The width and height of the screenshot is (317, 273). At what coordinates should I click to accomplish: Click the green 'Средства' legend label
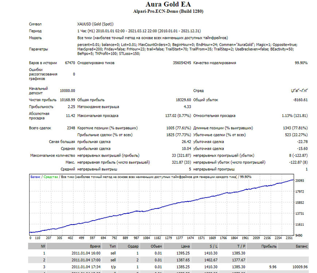tap(51, 177)
